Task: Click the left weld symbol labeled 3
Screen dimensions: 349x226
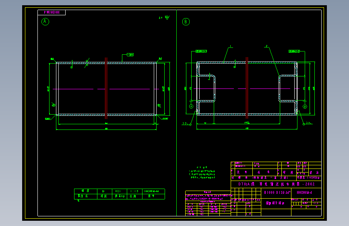Action: pos(186,124)
